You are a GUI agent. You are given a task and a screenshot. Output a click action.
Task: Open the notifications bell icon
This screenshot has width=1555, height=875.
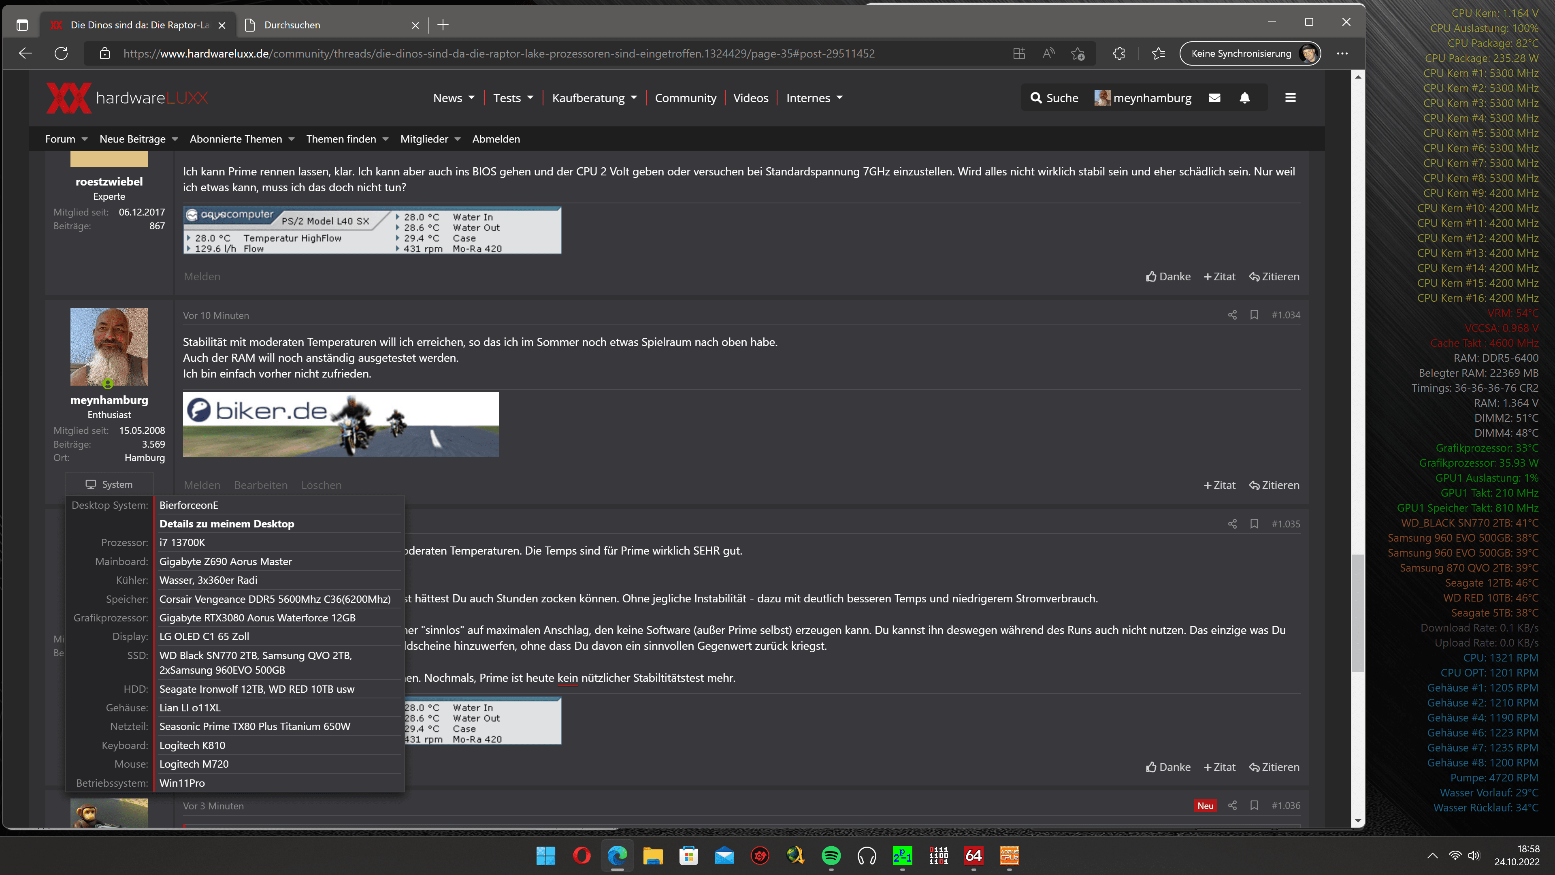pos(1244,98)
